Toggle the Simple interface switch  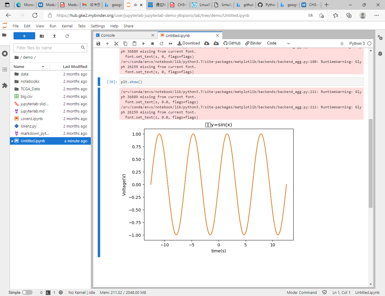tap(27, 292)
